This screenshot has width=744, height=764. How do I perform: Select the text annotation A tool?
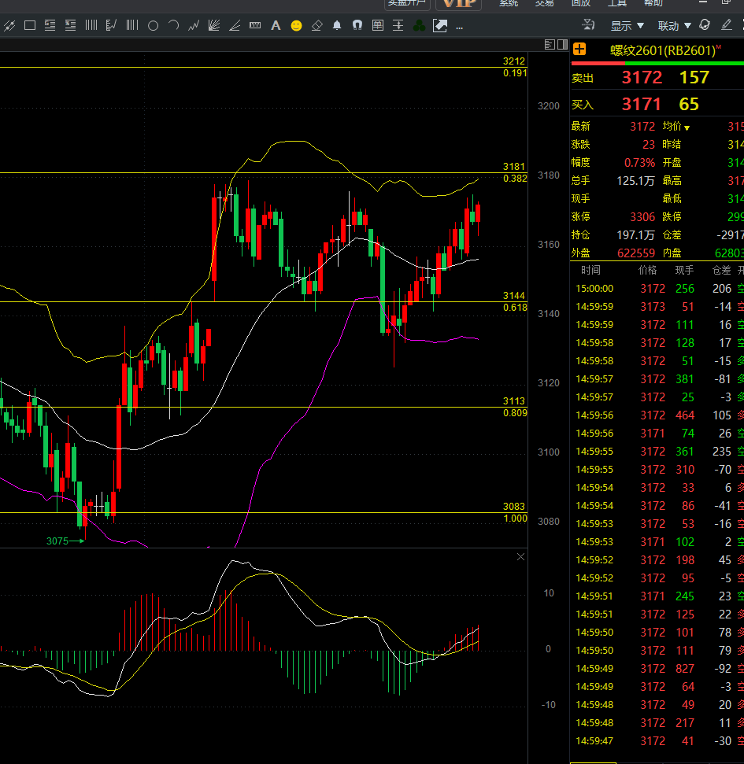click(276, 25)
